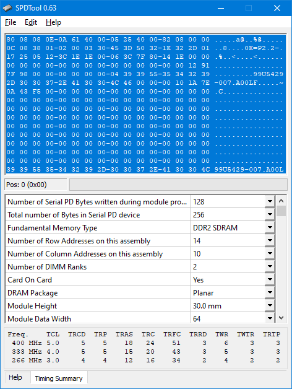Click the TCL column header

pos(53,334)
